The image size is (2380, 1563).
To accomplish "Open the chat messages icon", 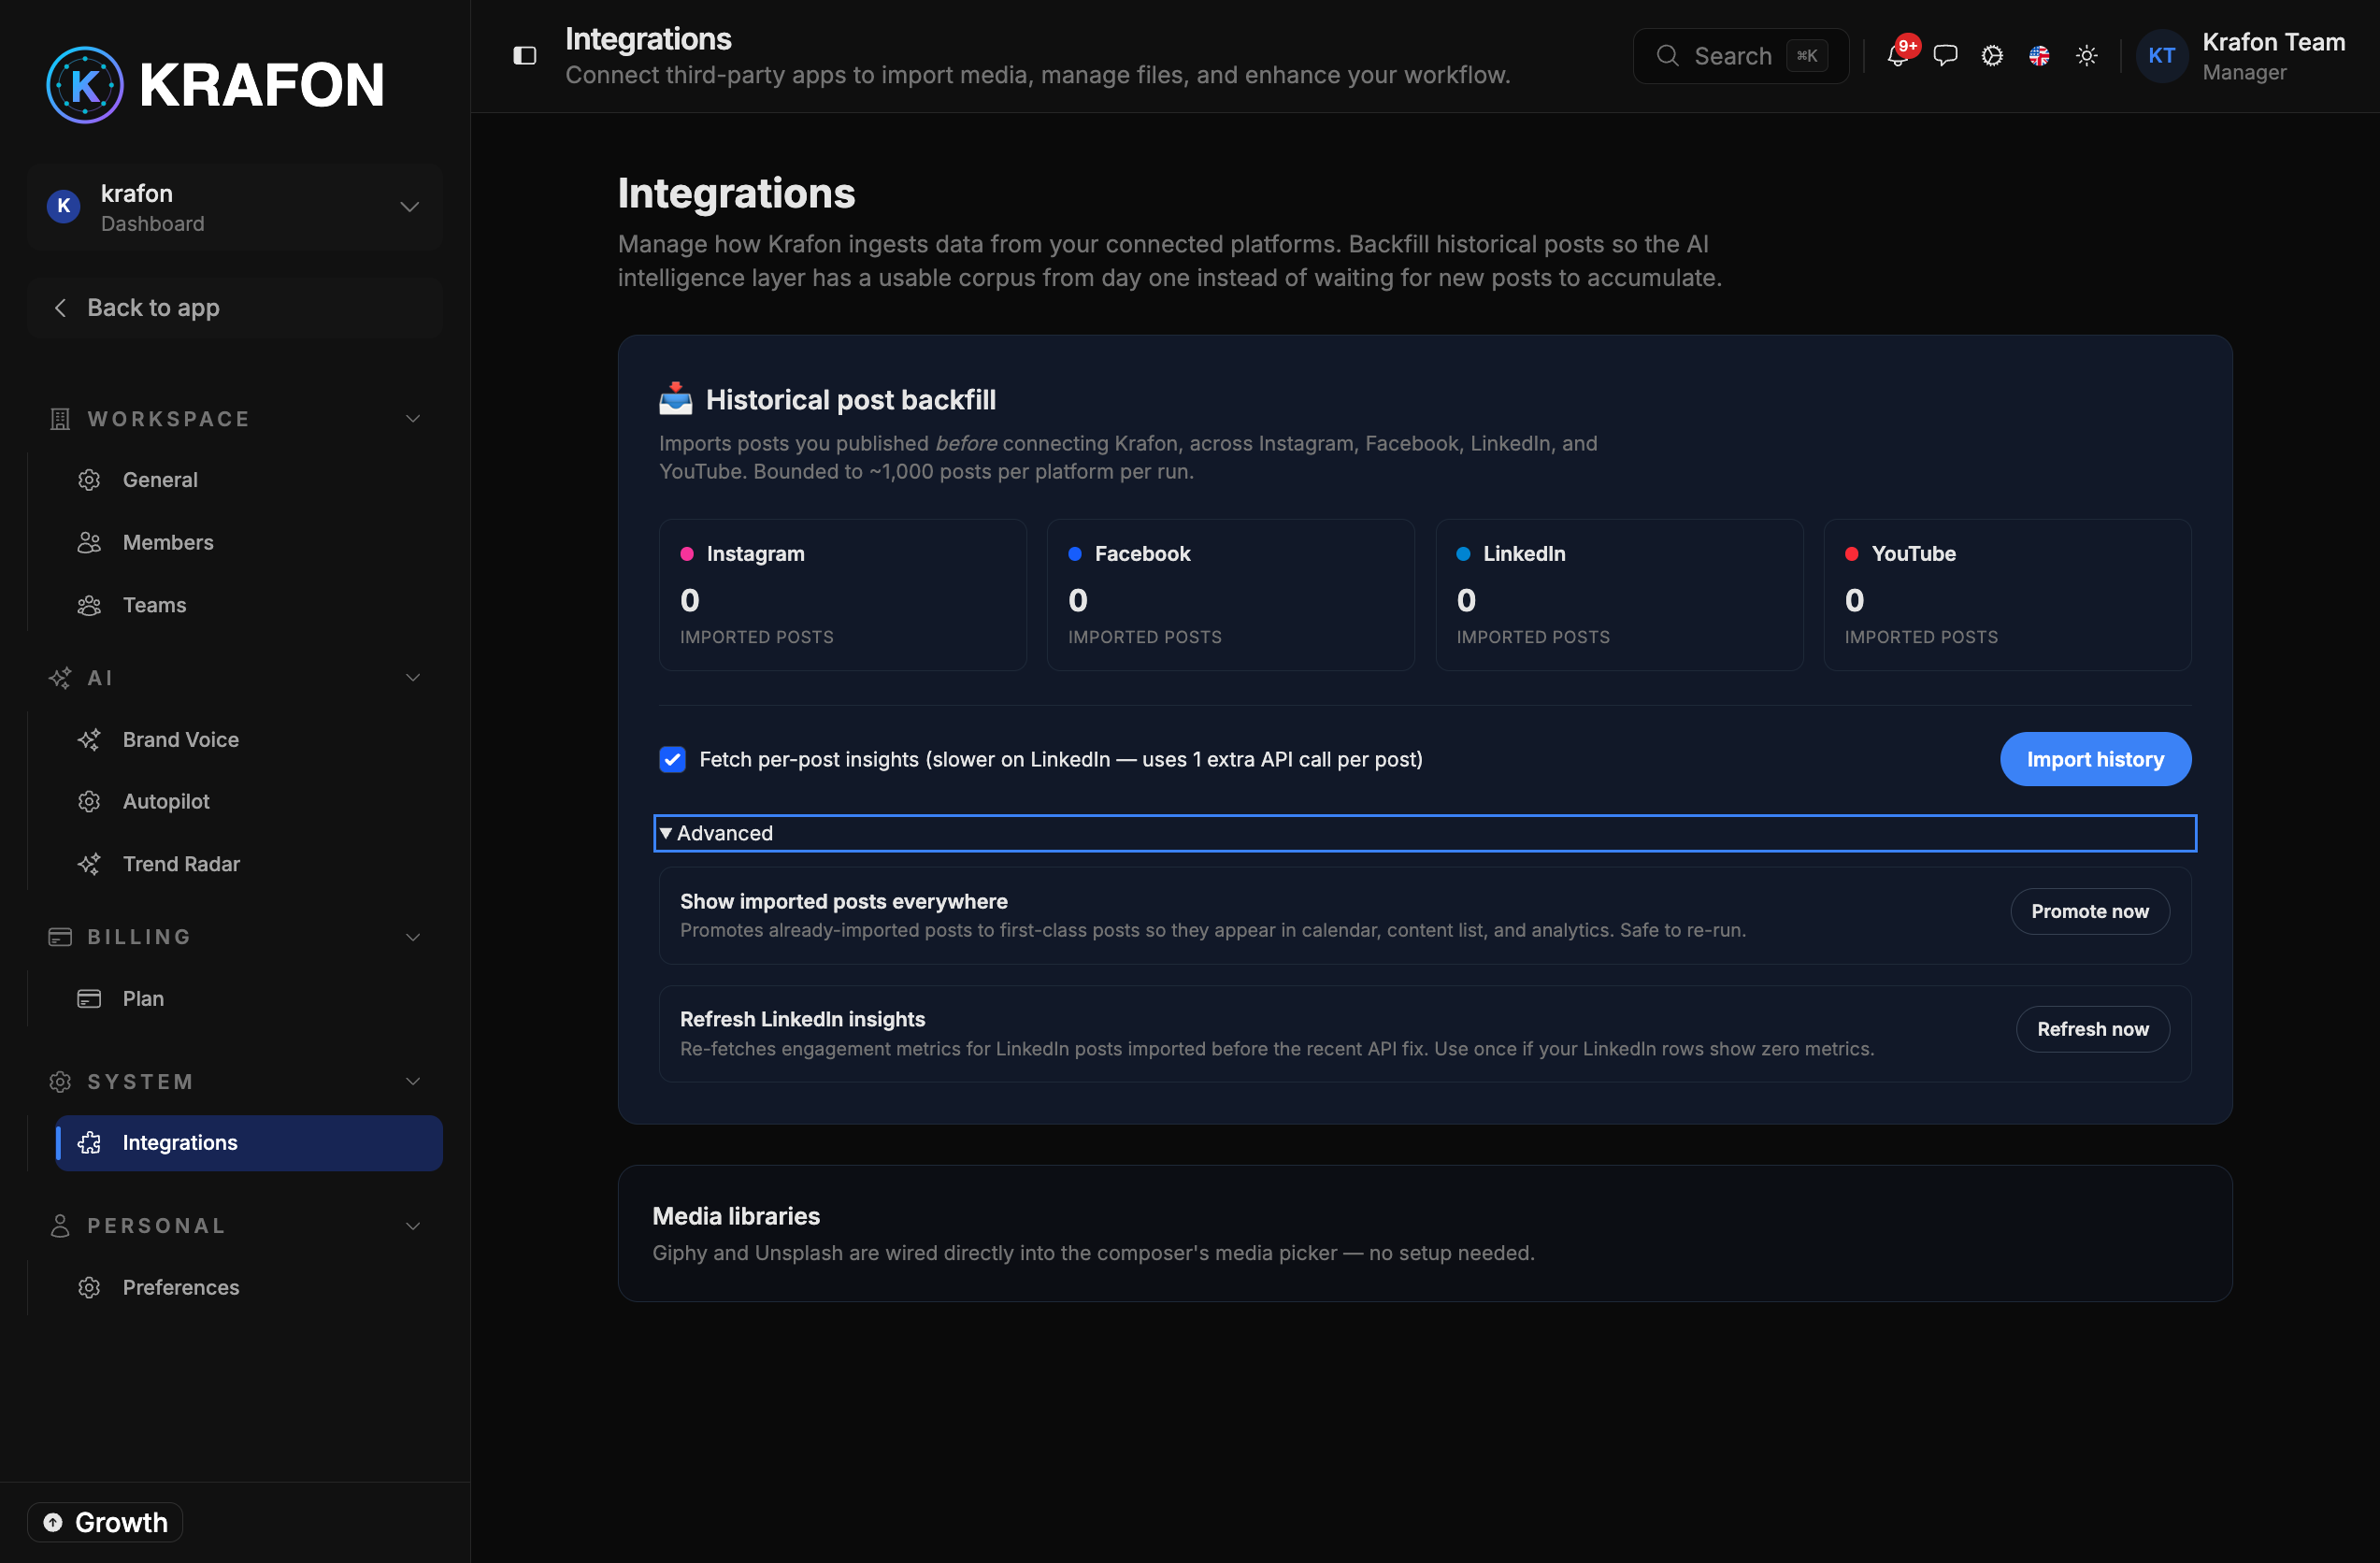I will click(x=1945, y=55).
